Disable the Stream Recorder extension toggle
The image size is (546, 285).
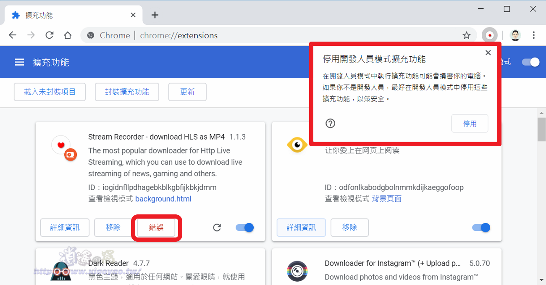click(x=244, y=227)
